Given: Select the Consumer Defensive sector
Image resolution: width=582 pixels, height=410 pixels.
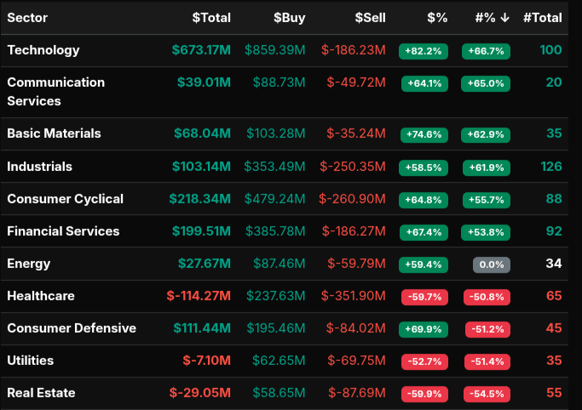Looking at the screenshot, I should [x=72, y=328].
